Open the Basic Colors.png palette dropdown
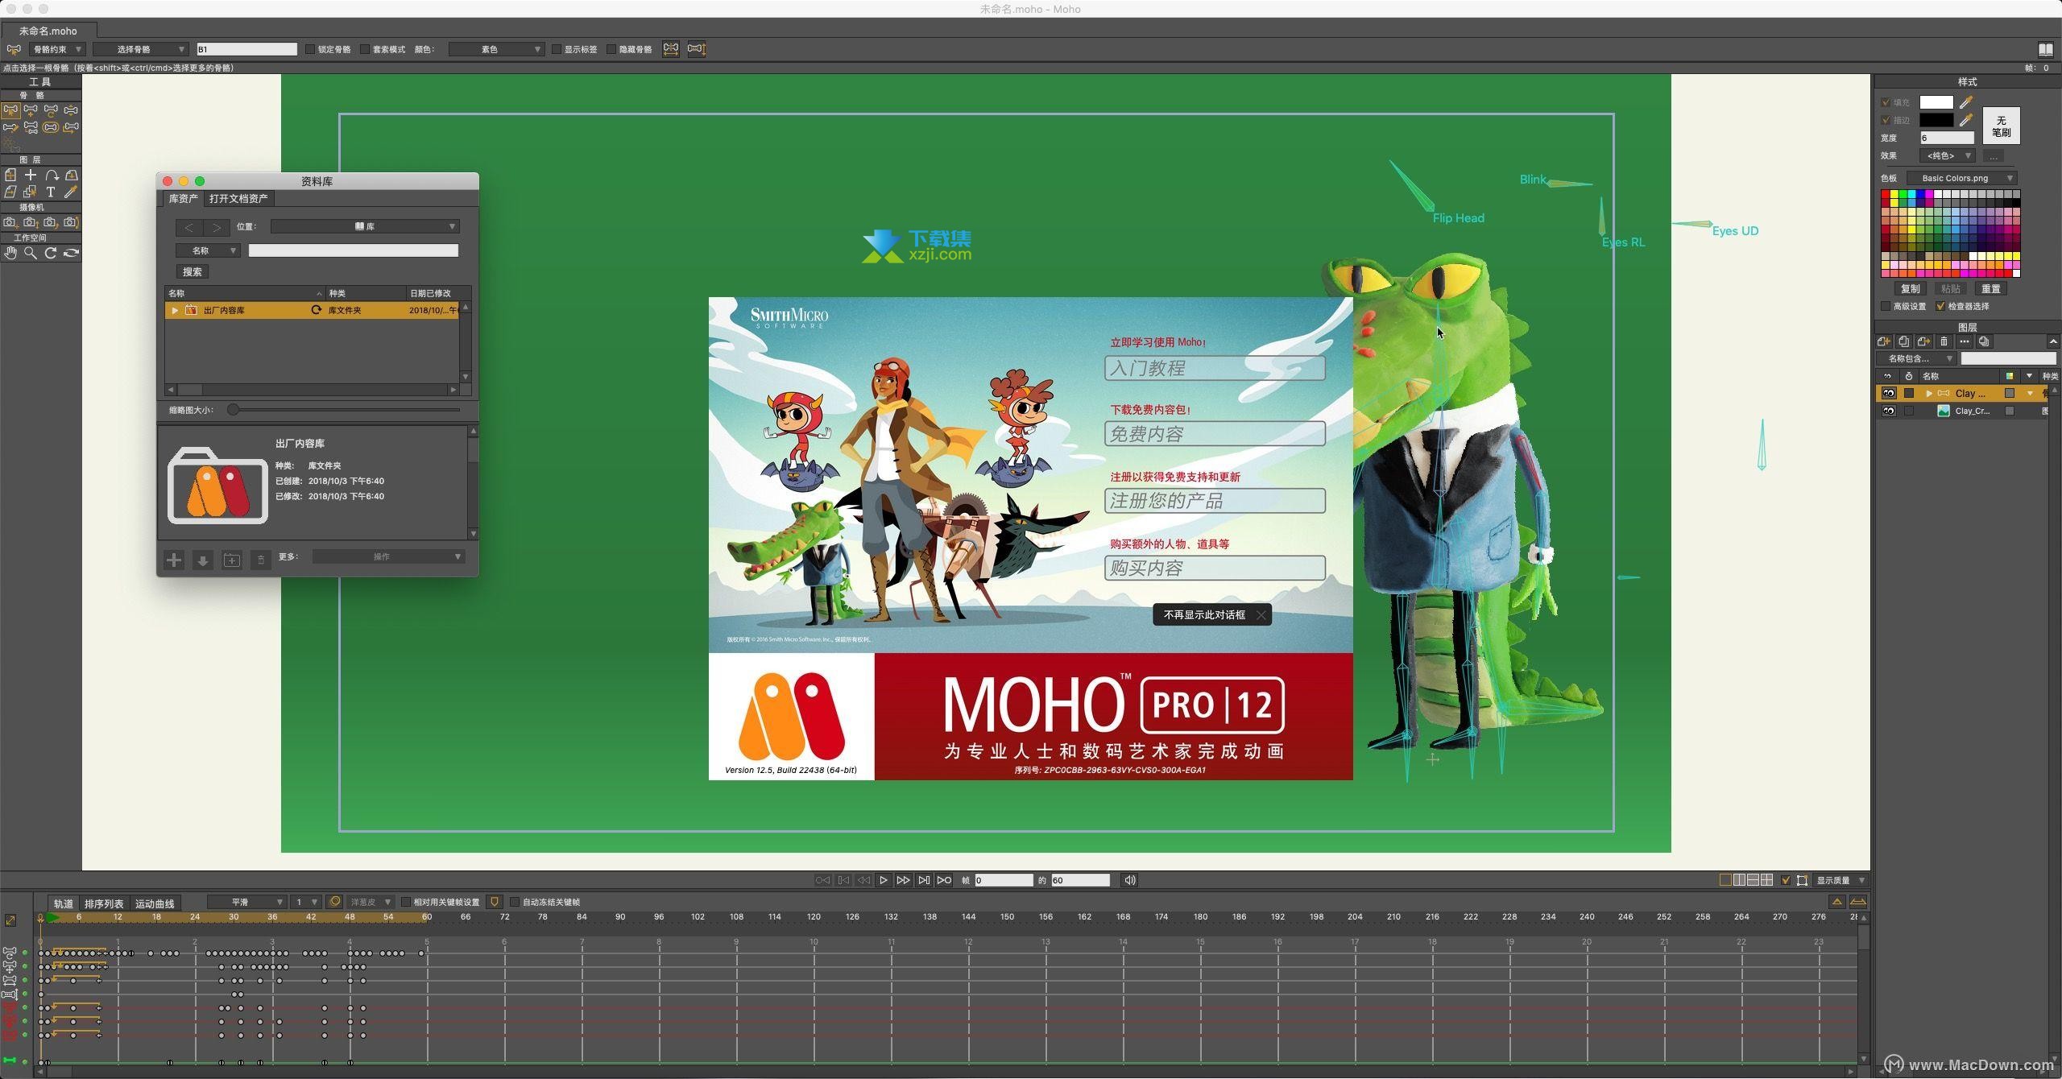The height and width of the screenshot is (1079, 2062). tap(1962, 178)
